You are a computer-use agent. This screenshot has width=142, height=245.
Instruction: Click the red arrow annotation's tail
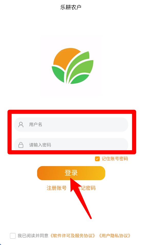[x=90, y=217]
